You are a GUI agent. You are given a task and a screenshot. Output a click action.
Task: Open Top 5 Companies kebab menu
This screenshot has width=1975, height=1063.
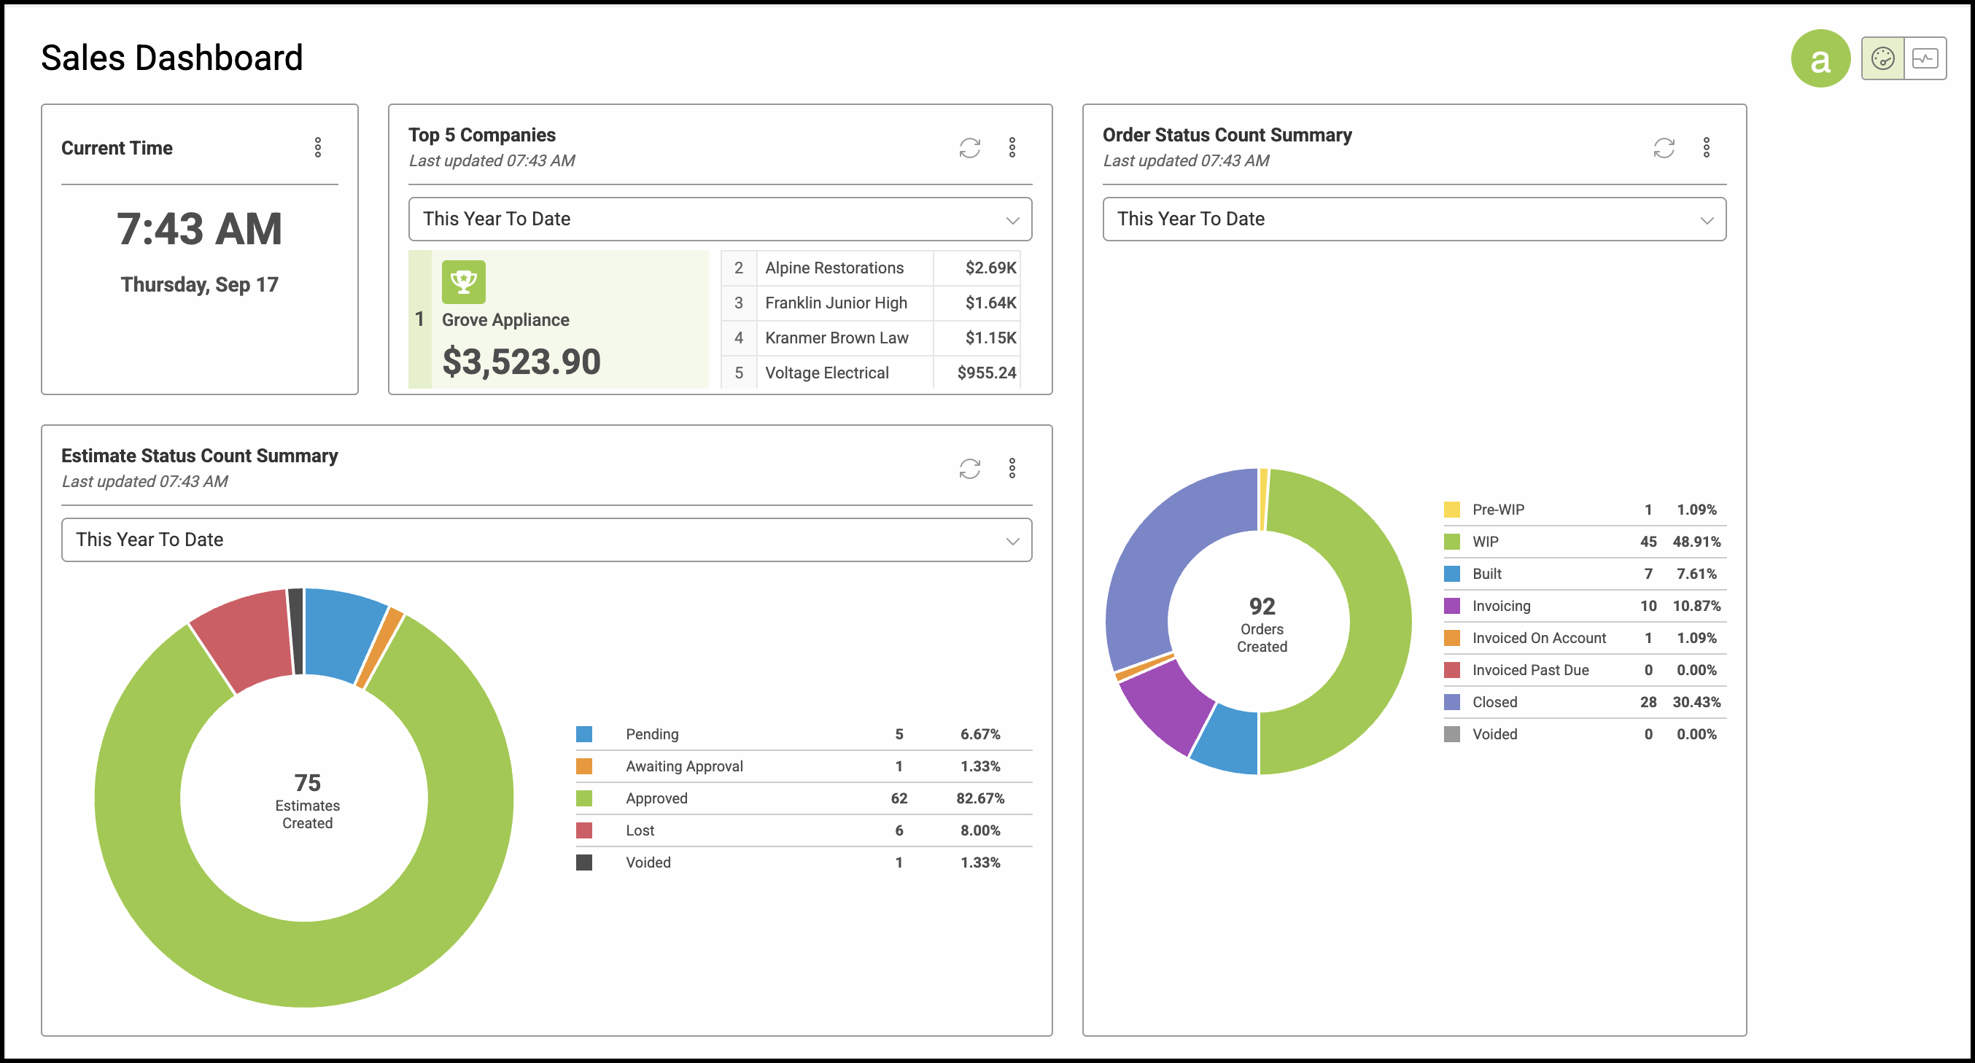1012,147
